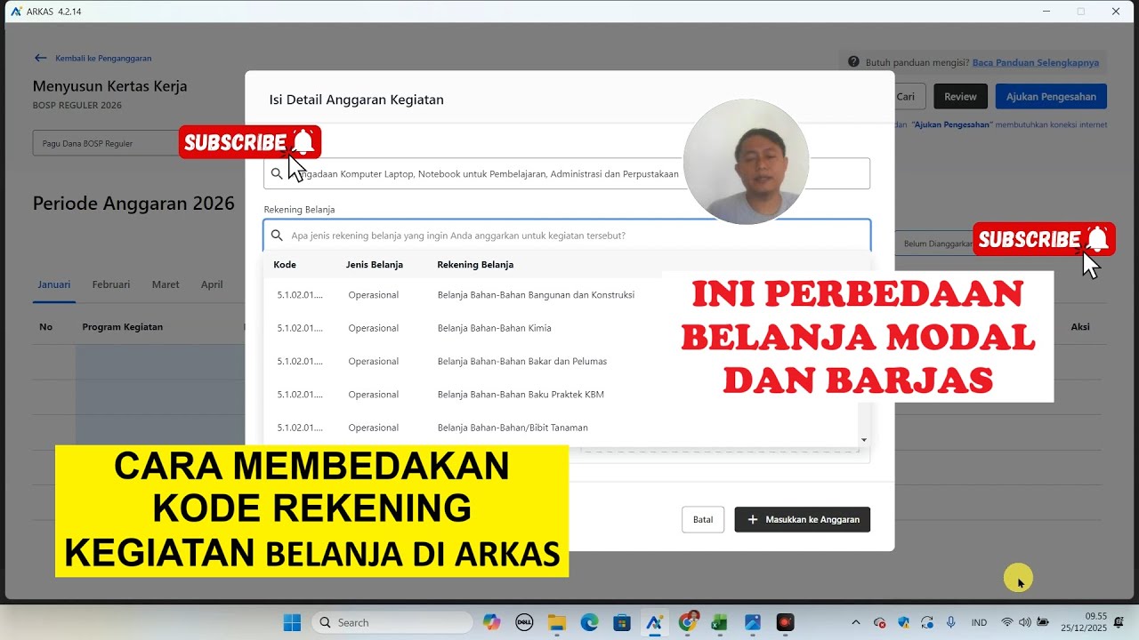The image size is (1139, 640).
Task: Open the Kembali ke Penganggaran link
Action: 103,58
